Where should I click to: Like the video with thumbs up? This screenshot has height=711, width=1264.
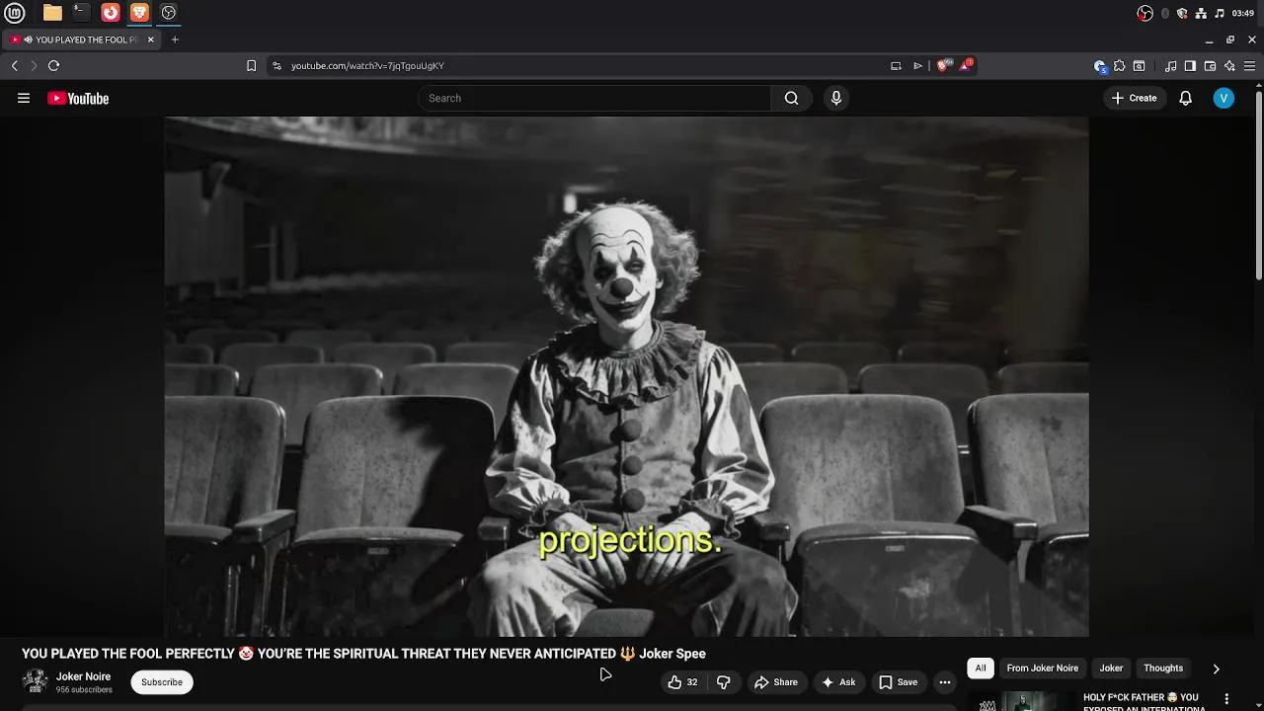(x=682, y=682)
